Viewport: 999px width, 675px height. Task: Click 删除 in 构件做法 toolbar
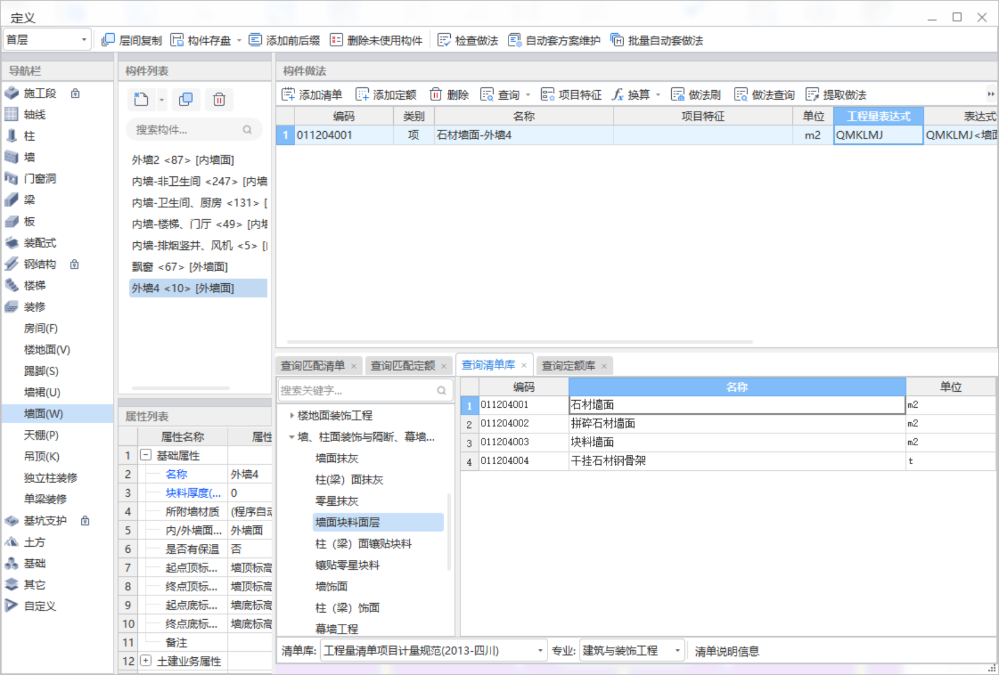(x=450, y=94)
